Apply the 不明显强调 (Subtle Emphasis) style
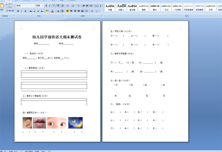This screenshot has width=222, height=152. click(188, 7)
